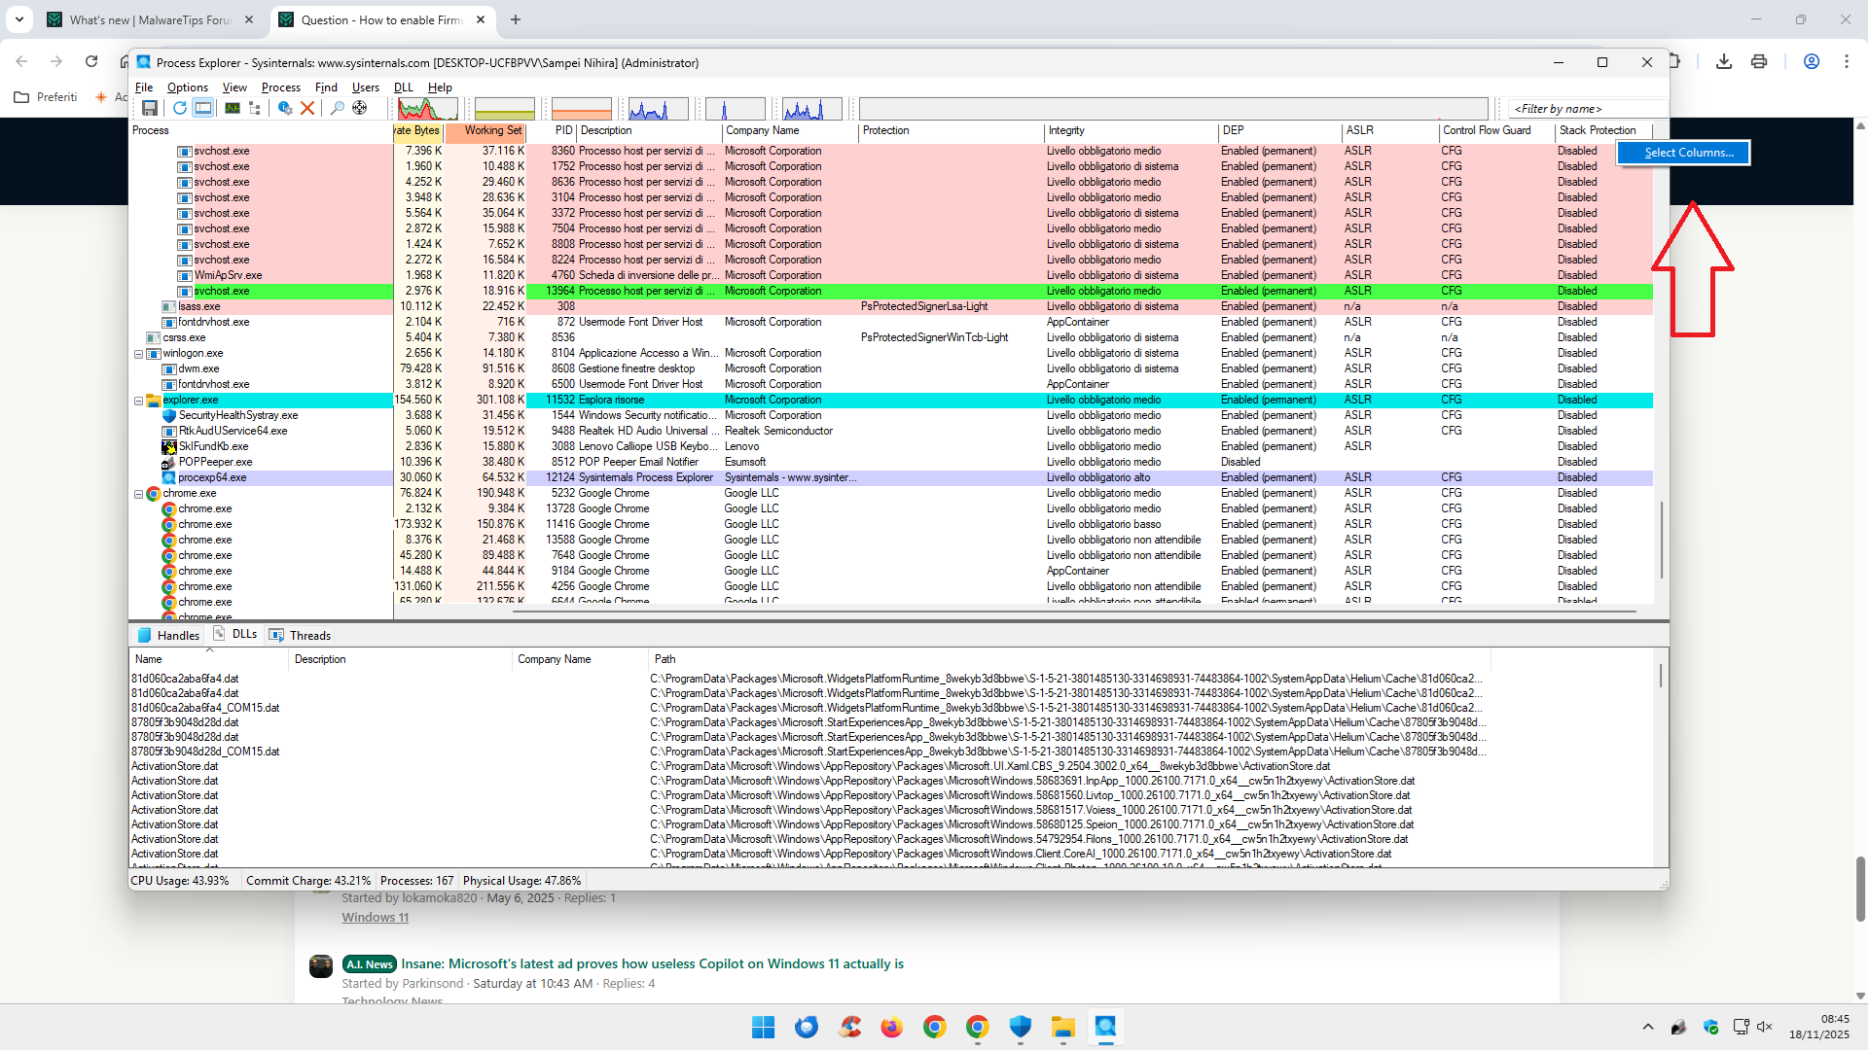Open the Windows 11 thread tag link in Chrome
The height and width of the screenshot is (1050, 1868).
[x=375, y=918]
